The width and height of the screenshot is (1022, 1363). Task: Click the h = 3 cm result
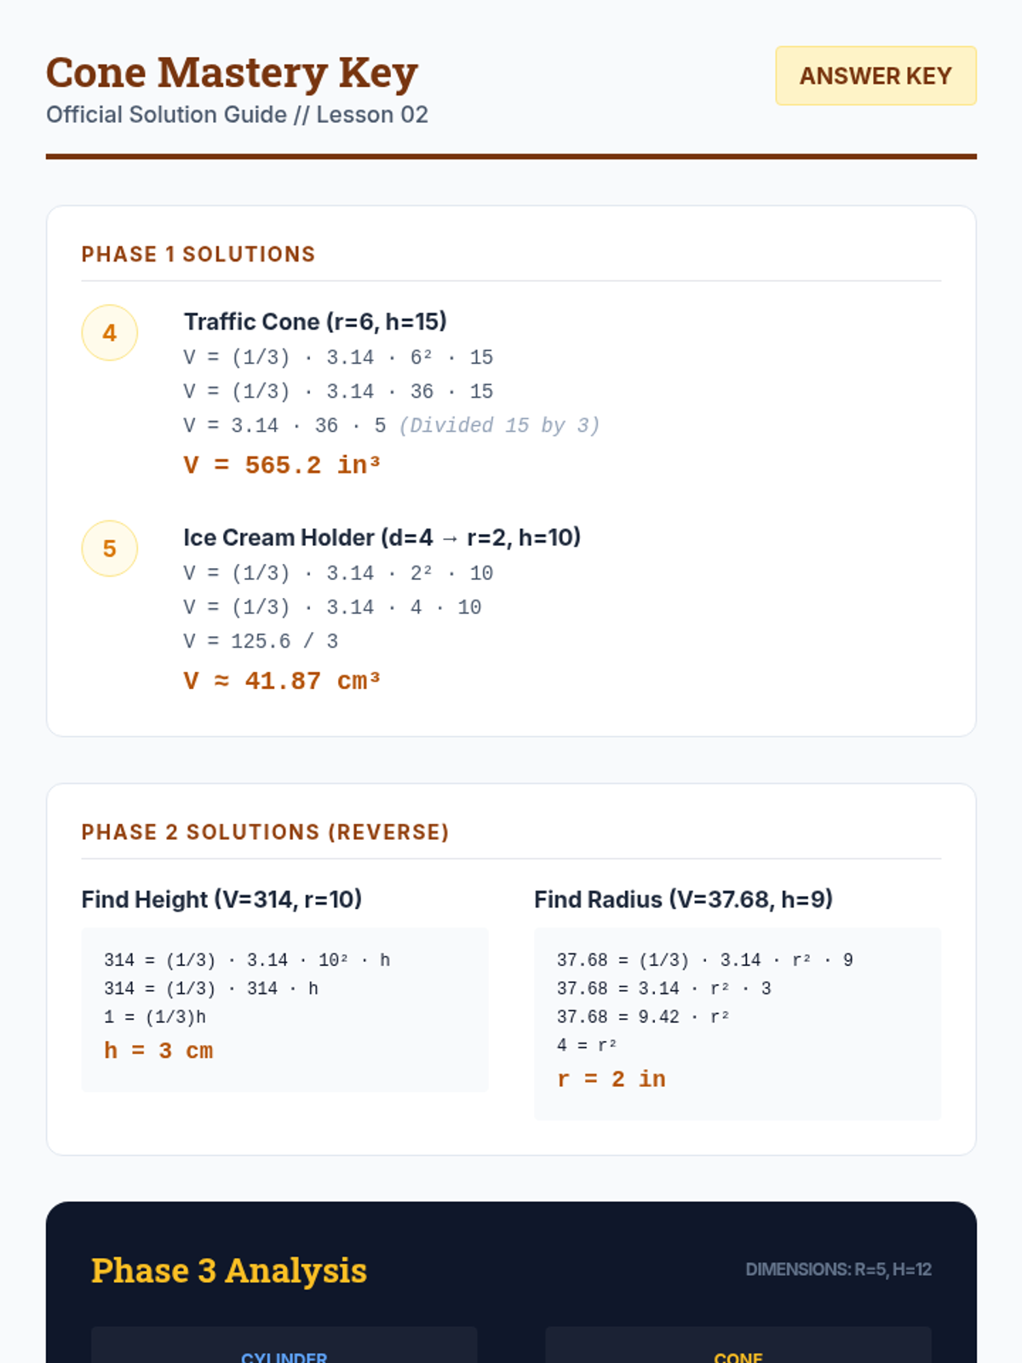158,1051
